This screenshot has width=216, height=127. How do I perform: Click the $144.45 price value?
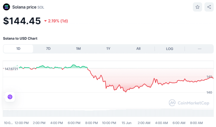coord(22,21)
